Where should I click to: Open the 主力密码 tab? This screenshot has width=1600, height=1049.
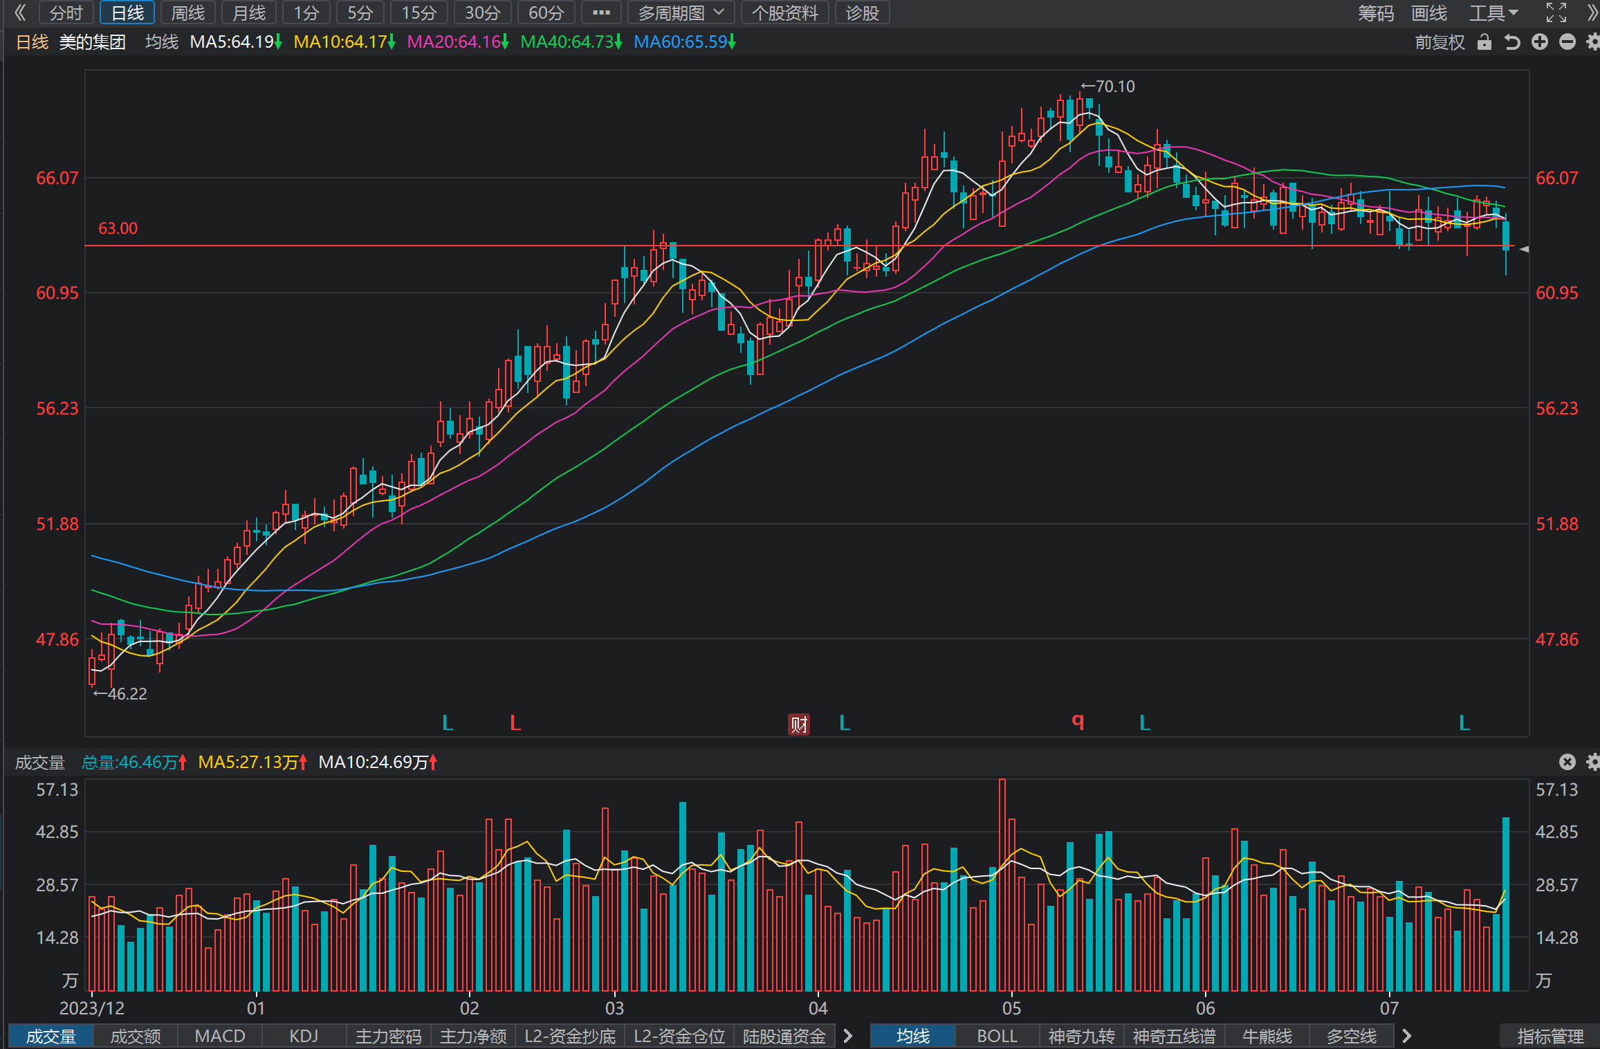pyautogui.click(x=388, y=1036)
